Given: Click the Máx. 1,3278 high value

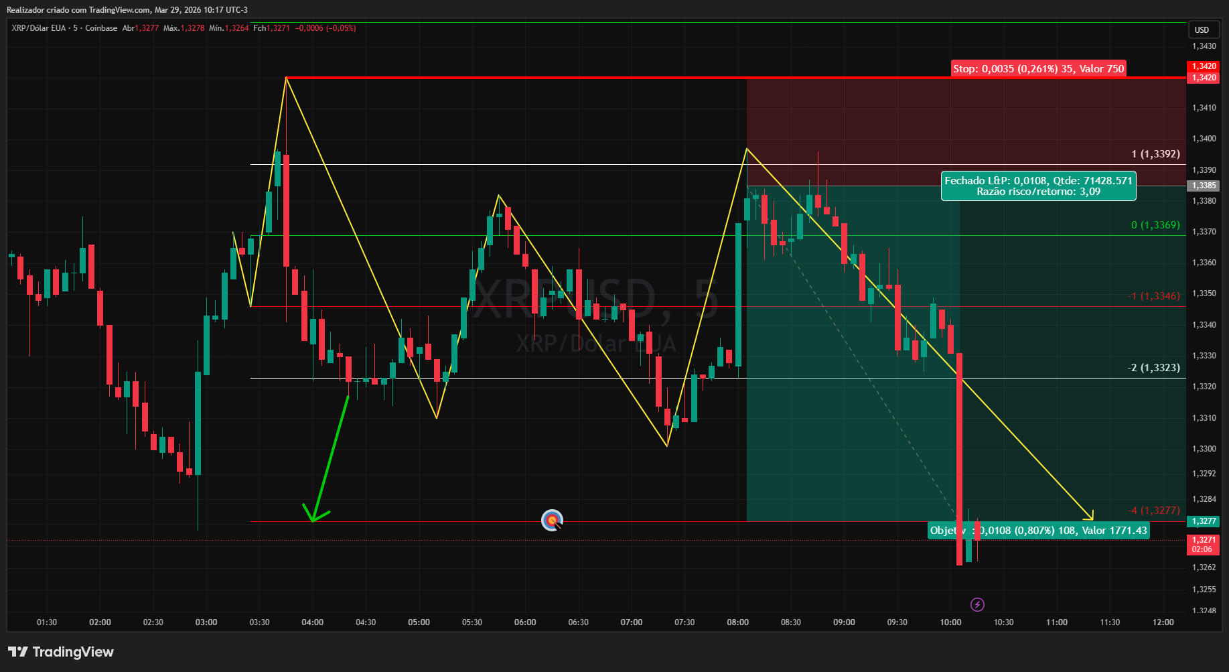Looking at the screenshot, I should [184, 28].
